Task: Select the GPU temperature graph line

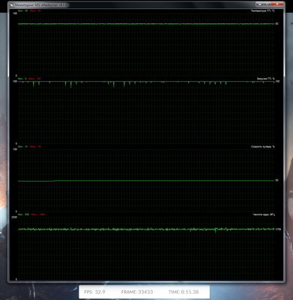Action: pyautogui.click(x=146, y=24)
